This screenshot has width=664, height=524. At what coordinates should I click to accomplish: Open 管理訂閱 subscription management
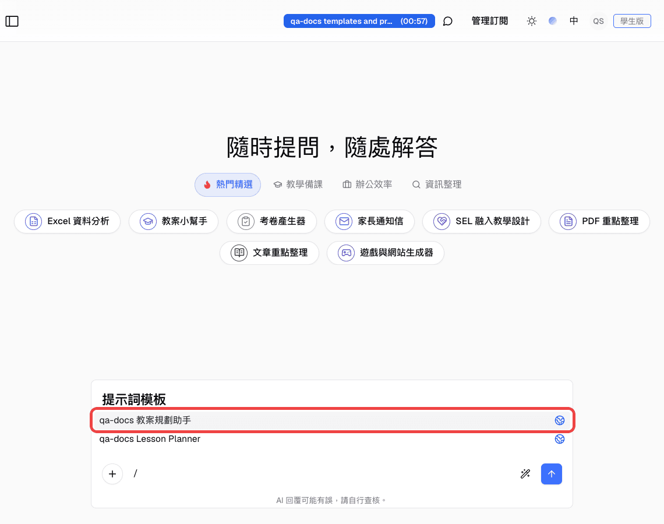[489, 21]
